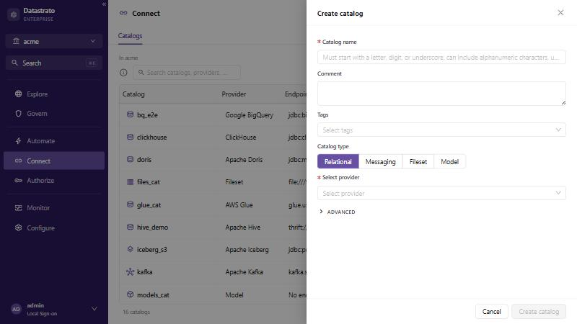The height and width of the screenshot is (324, 577).
Task: Select Connect in the sidebar
Action: [x=53, y=161]
